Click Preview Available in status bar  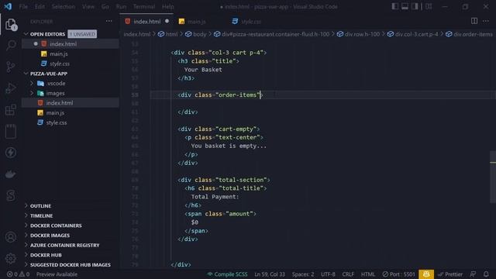[57, 274]
